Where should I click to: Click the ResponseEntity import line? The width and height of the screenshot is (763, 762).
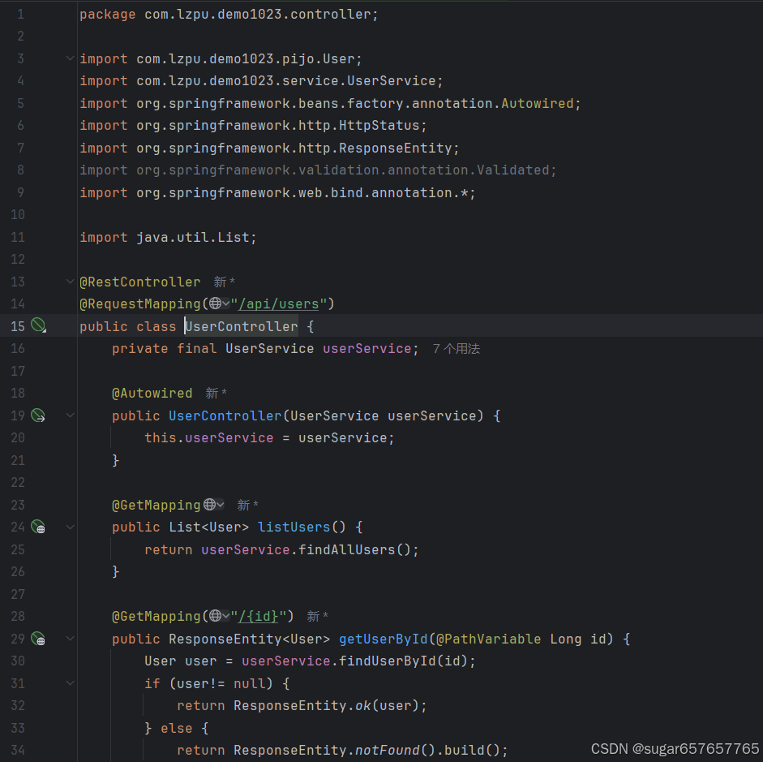tap(269, 148)
